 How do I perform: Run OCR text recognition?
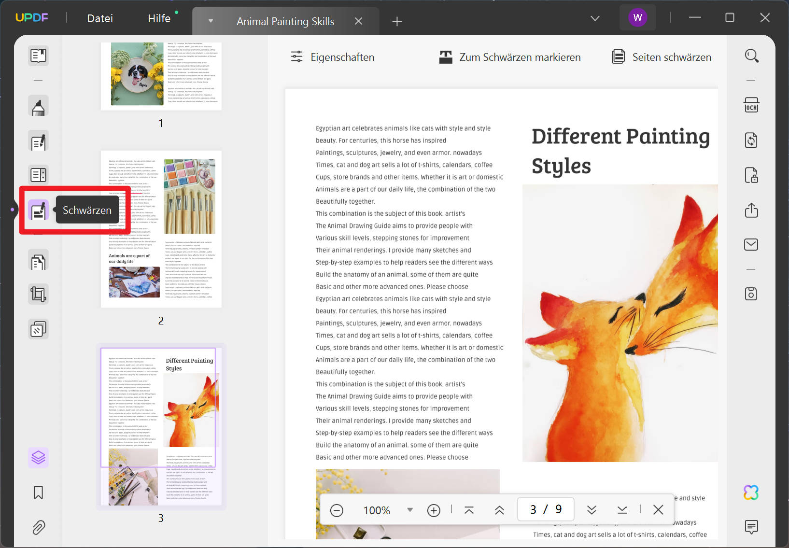click(751, 105)
